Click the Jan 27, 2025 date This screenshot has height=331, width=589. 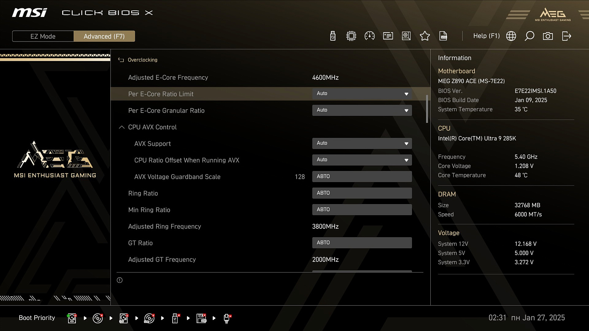click(544, 318)
